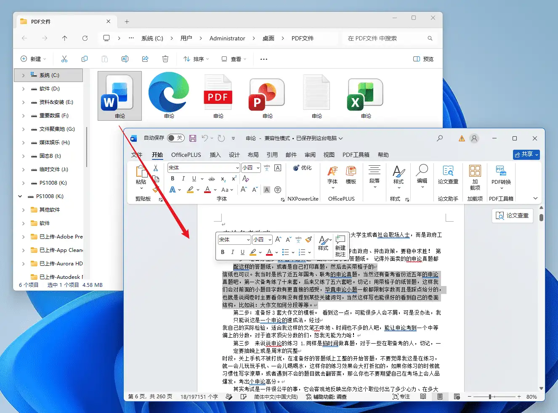This screenshot has height=413, width=558.
Task: Collapse the Word ribbon with chevron
Action: pos(535,199)
